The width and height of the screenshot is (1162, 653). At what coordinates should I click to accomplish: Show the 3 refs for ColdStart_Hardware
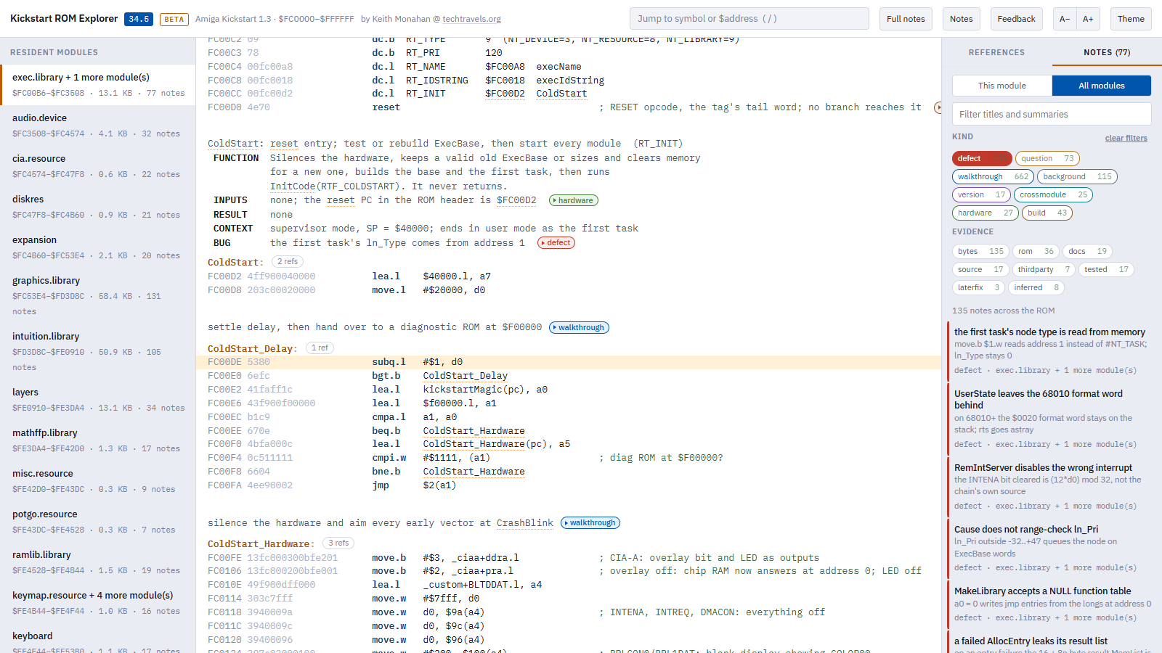click(x=338, y=543)
